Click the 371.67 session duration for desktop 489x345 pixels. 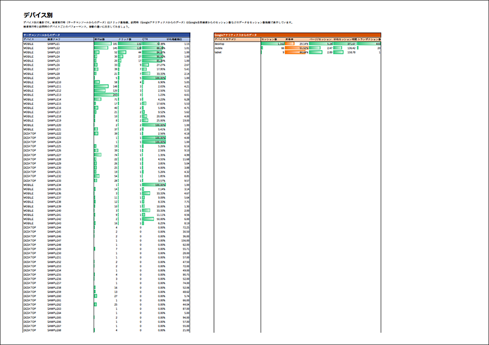[x=351, y=44]
